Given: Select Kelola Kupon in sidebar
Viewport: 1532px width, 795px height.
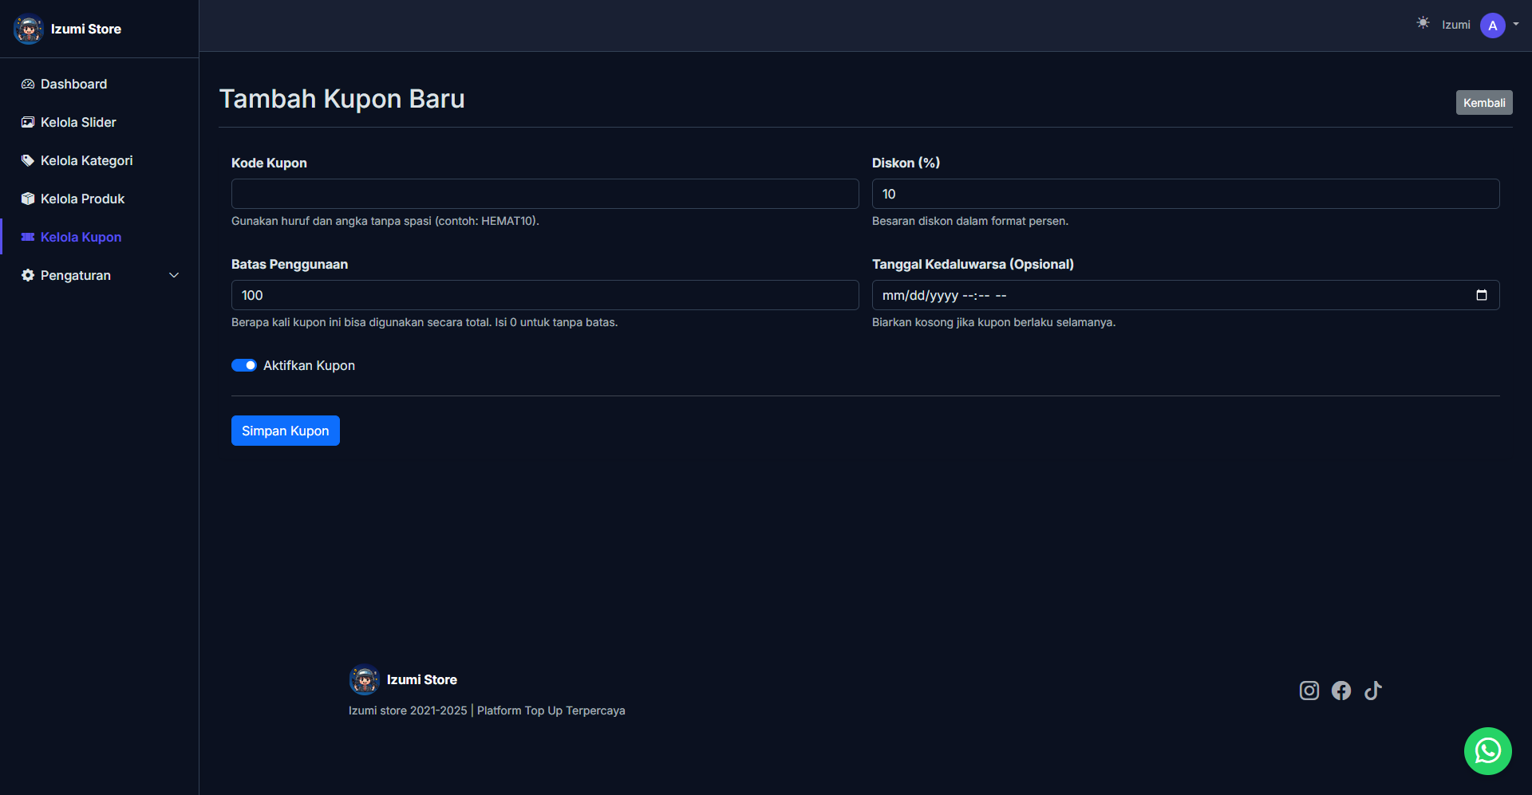Looking at the screenshot, I should 81,237.
